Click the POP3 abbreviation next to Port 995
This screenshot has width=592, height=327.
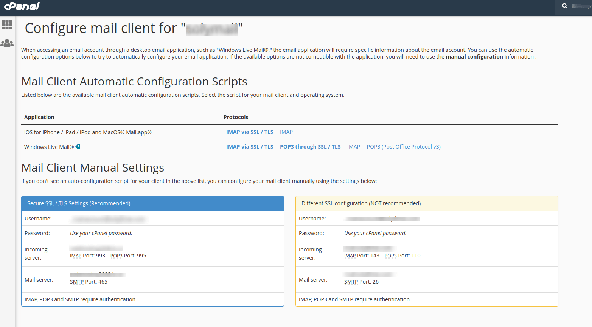[x=116, y=256]
